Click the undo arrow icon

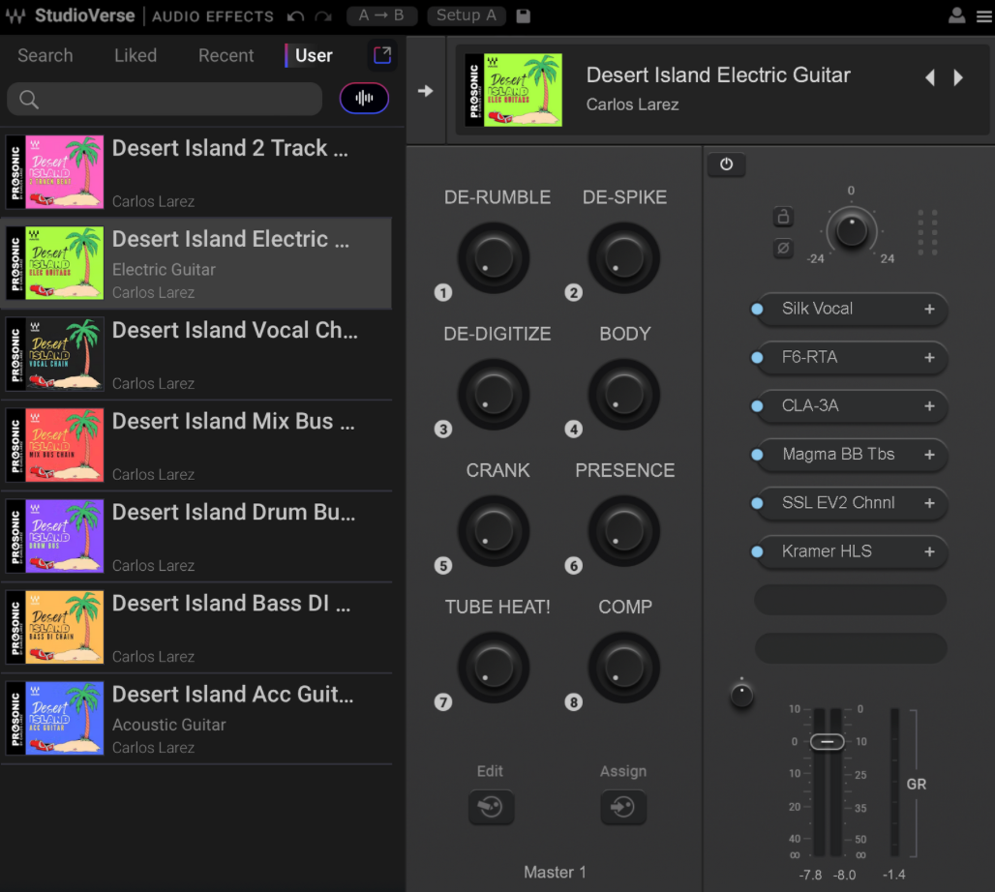pos(296,16)
